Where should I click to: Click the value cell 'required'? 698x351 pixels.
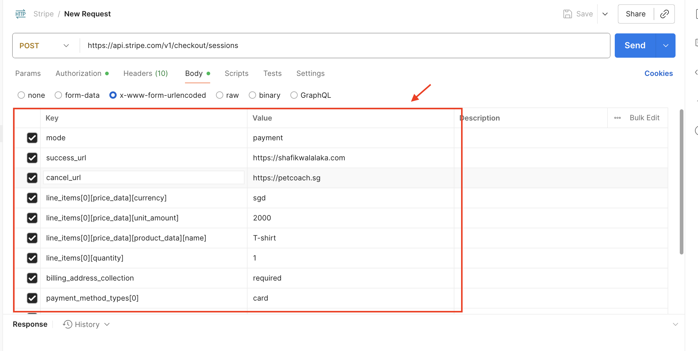tap(351, 278)
